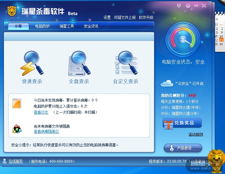Viewport: 225px width, 174px height.
Task: Click the virus quarantine recycle icon
Action: click(x=17, y=129)
